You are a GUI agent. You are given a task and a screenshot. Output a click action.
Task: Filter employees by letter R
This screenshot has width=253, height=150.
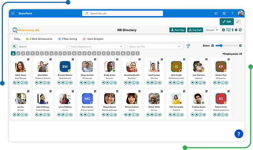pyautogui.click(x=99, y=53)
